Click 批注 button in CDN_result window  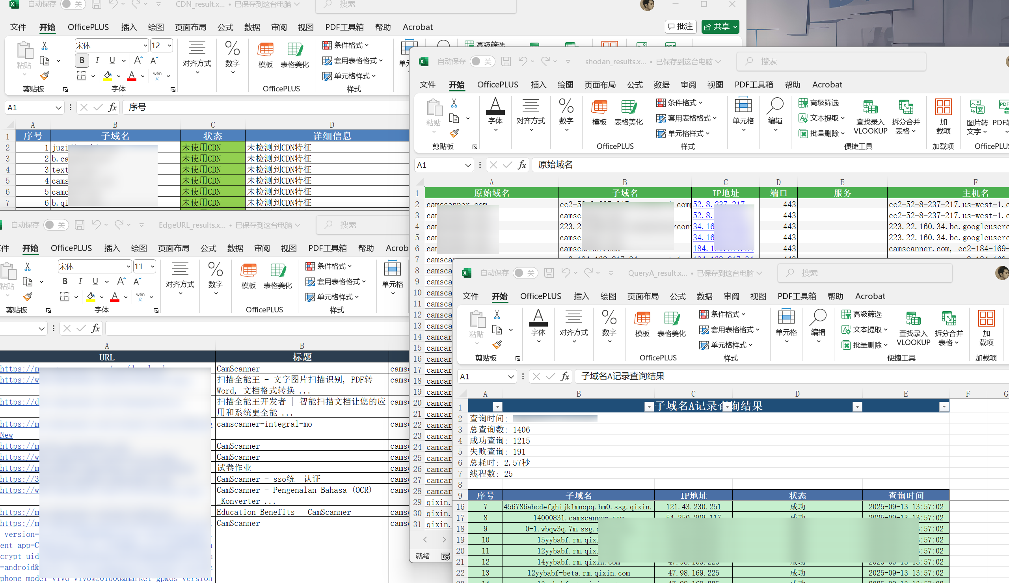tap(681, 27)
